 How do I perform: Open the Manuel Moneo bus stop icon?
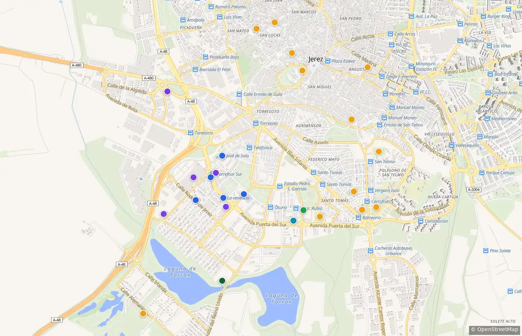(392, 108)
